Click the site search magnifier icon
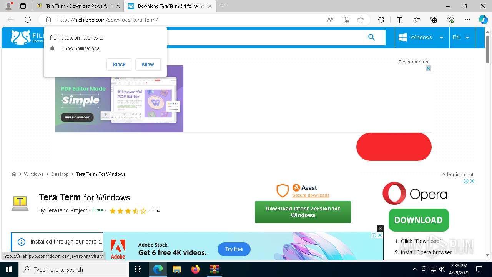The width and height of the screenshot is (492, 277). [x=371, y=37]
